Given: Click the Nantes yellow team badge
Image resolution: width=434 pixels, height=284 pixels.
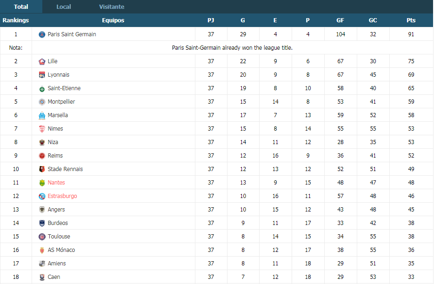Looking at the screenshot, I should tap(42, 183).
